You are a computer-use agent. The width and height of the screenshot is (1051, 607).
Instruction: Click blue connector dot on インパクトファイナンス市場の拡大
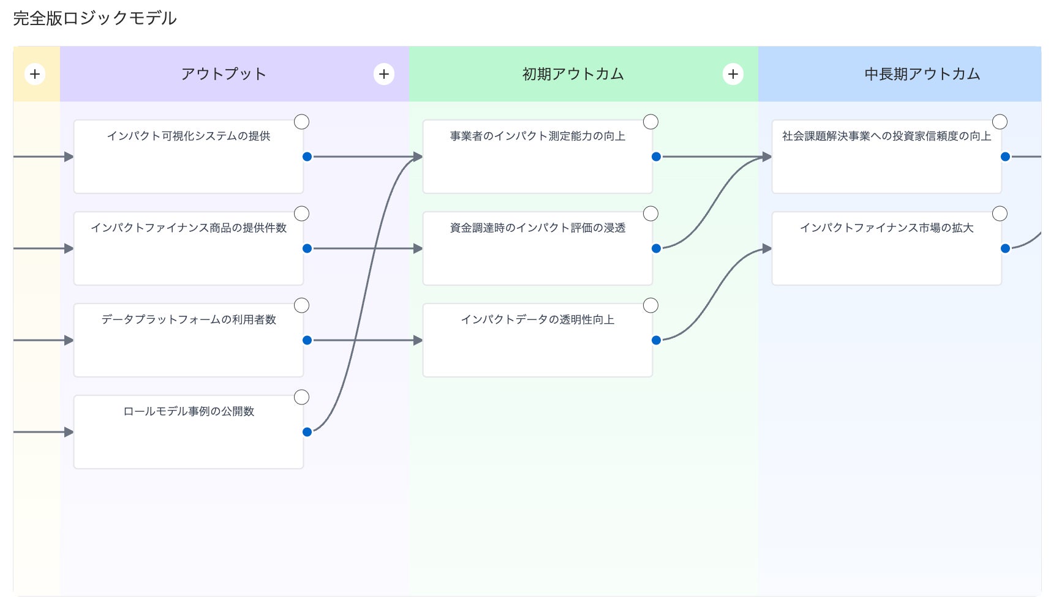point(1006,248)
